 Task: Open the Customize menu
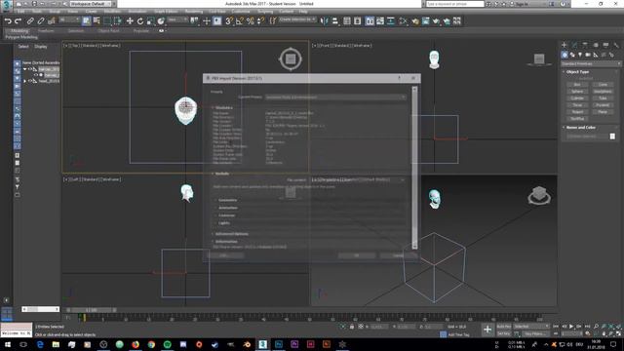[241, 12]
